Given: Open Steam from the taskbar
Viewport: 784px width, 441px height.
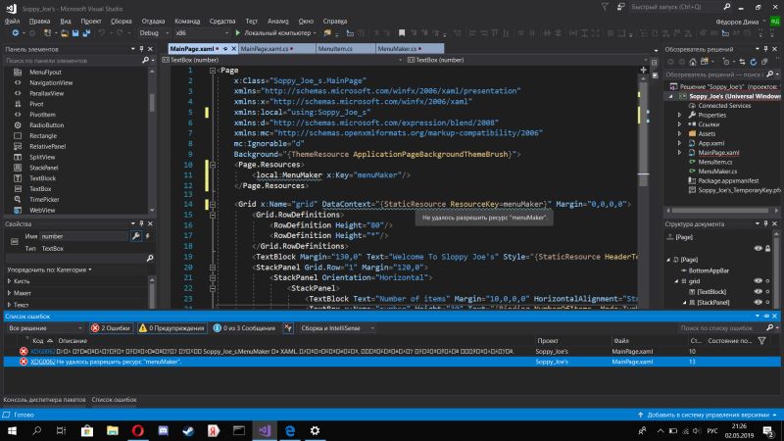Looking at the screenshot, I should 188,430.
